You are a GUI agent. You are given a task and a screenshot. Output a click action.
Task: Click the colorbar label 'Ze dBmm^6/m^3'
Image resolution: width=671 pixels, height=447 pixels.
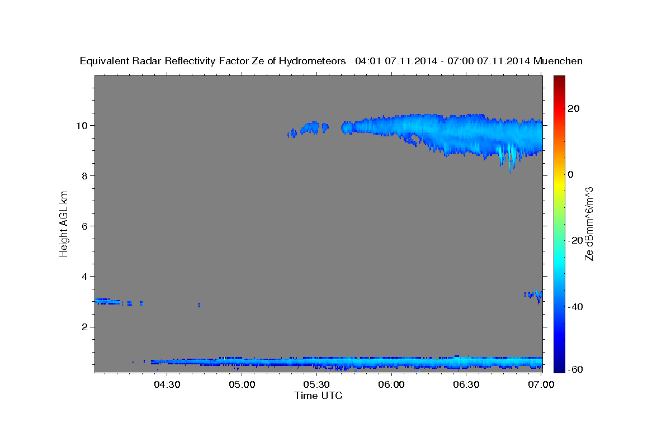589,223
